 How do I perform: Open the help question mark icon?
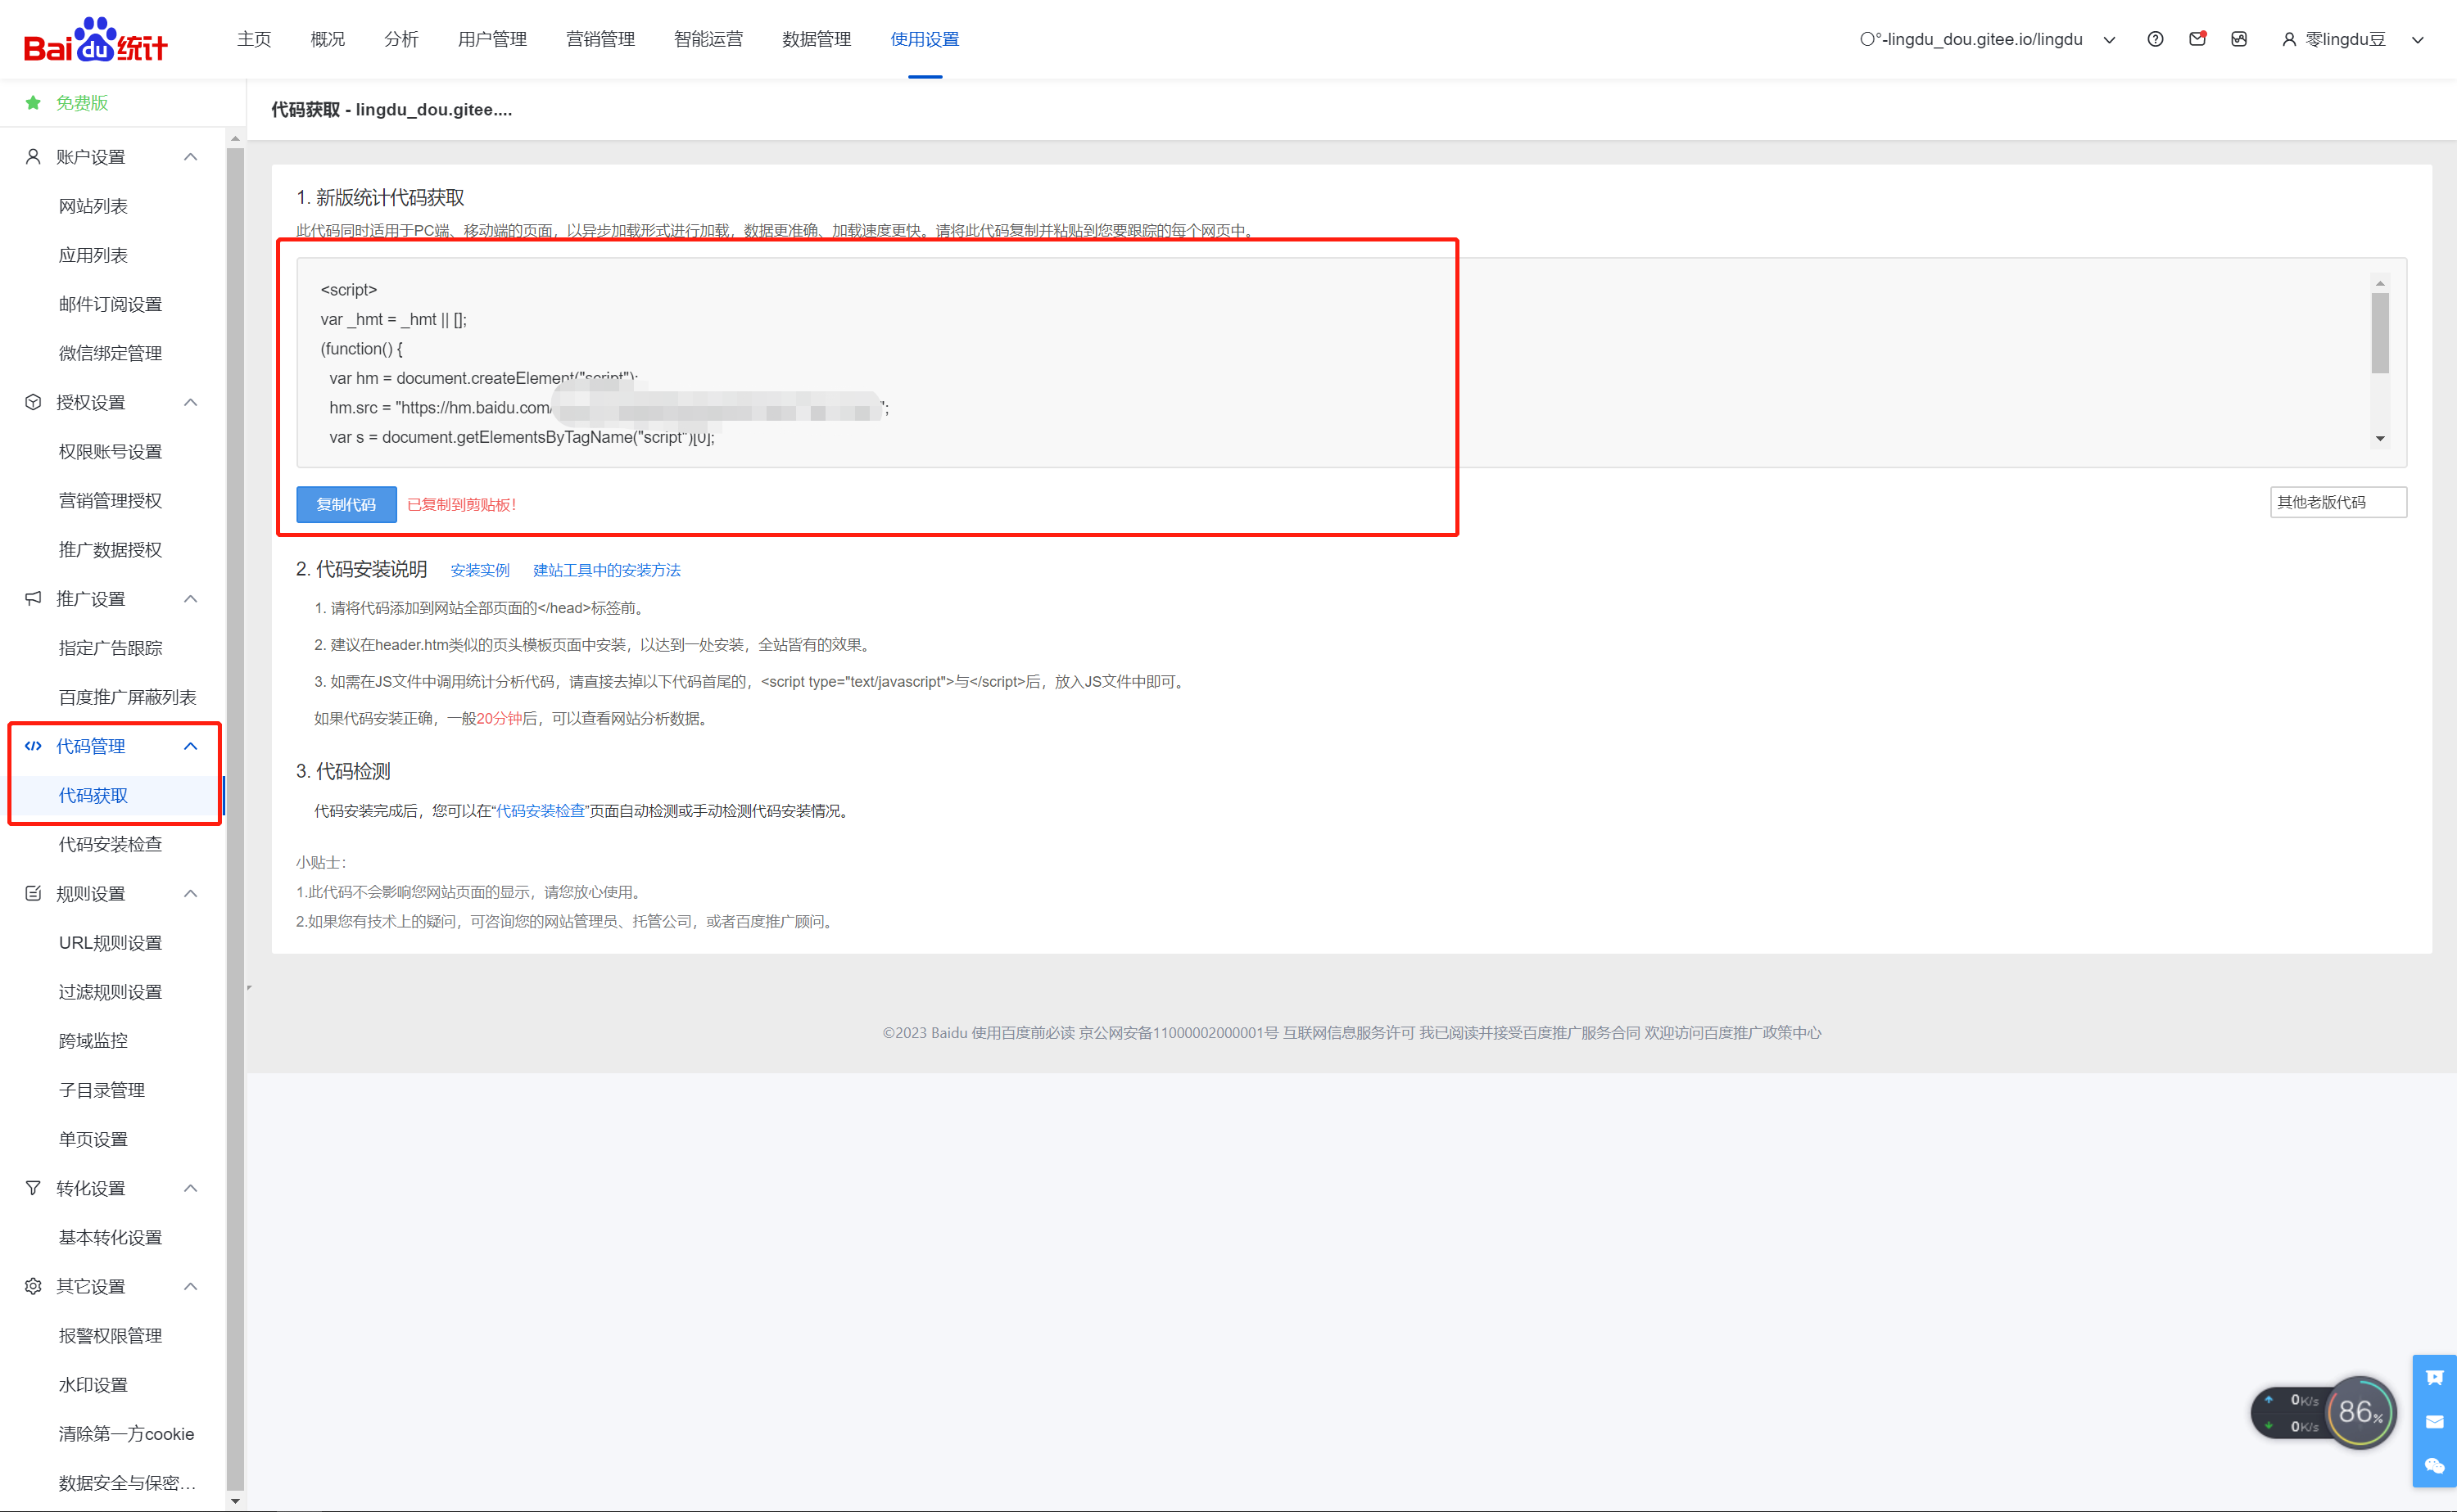point(2155,39)
